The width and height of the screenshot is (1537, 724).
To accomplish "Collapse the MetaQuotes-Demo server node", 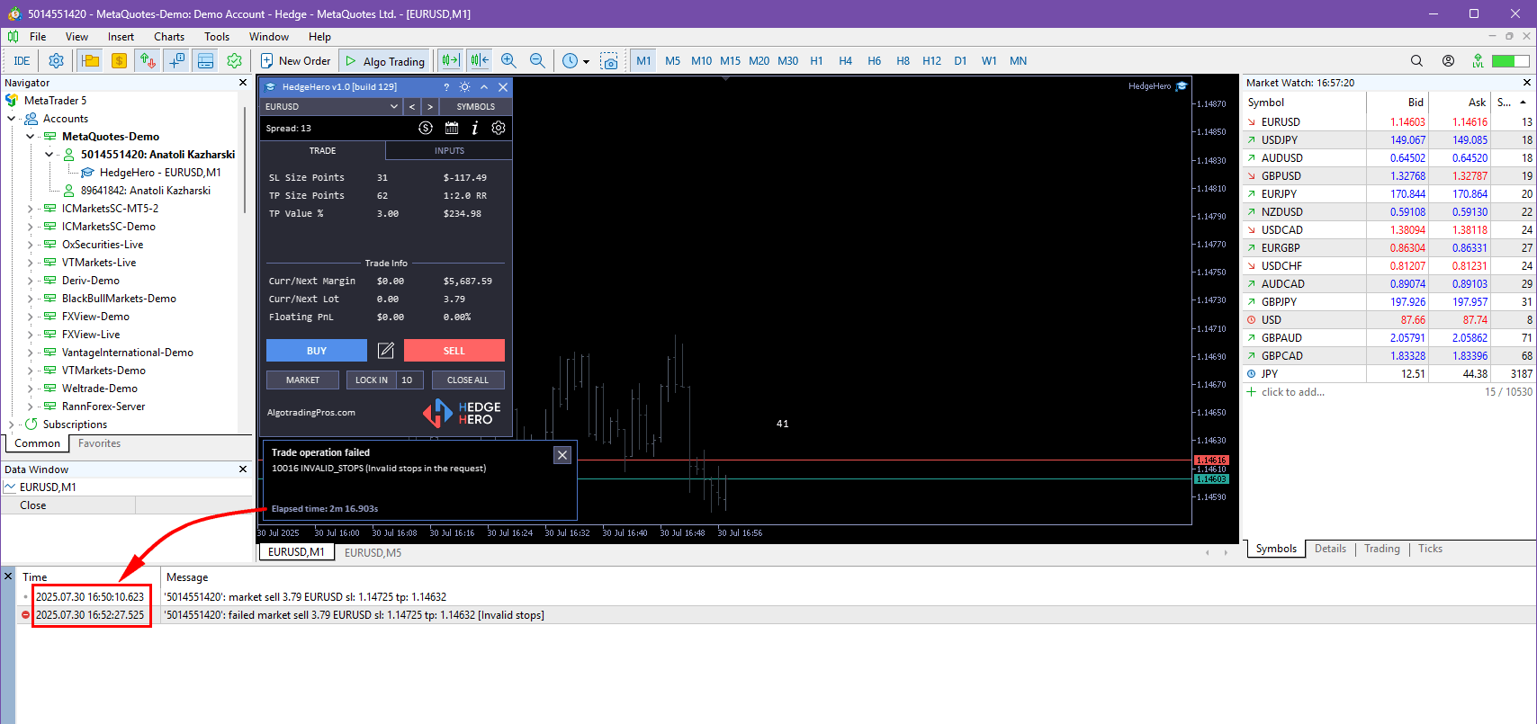I will coord(31,137).
